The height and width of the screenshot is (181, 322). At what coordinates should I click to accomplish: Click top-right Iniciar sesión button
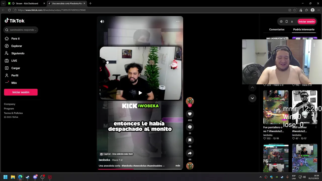307,22
